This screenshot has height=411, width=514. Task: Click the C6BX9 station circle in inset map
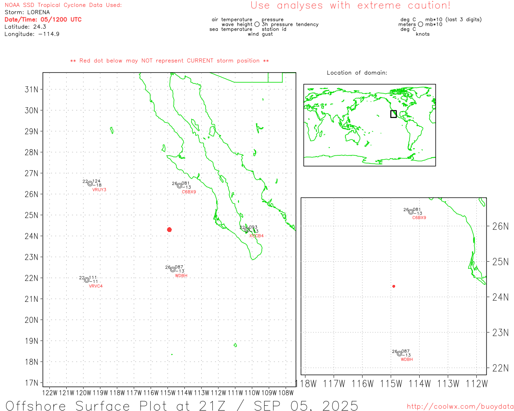[x=411, y=212]
